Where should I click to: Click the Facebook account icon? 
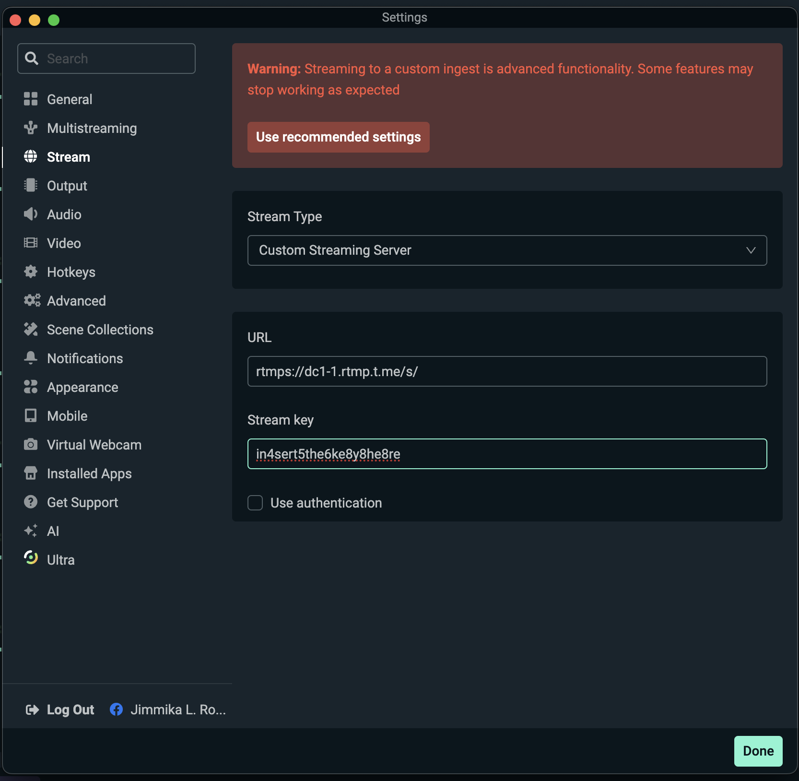[x=116, y=710]
